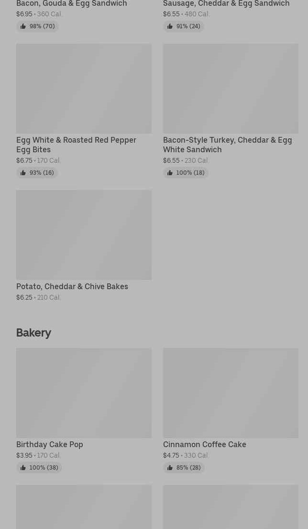The image size is (308, 529).
Task: Click Bacon-Style Turkey, Cheddar & Egg White Sandwich name
Action: [x=227, y=145]
